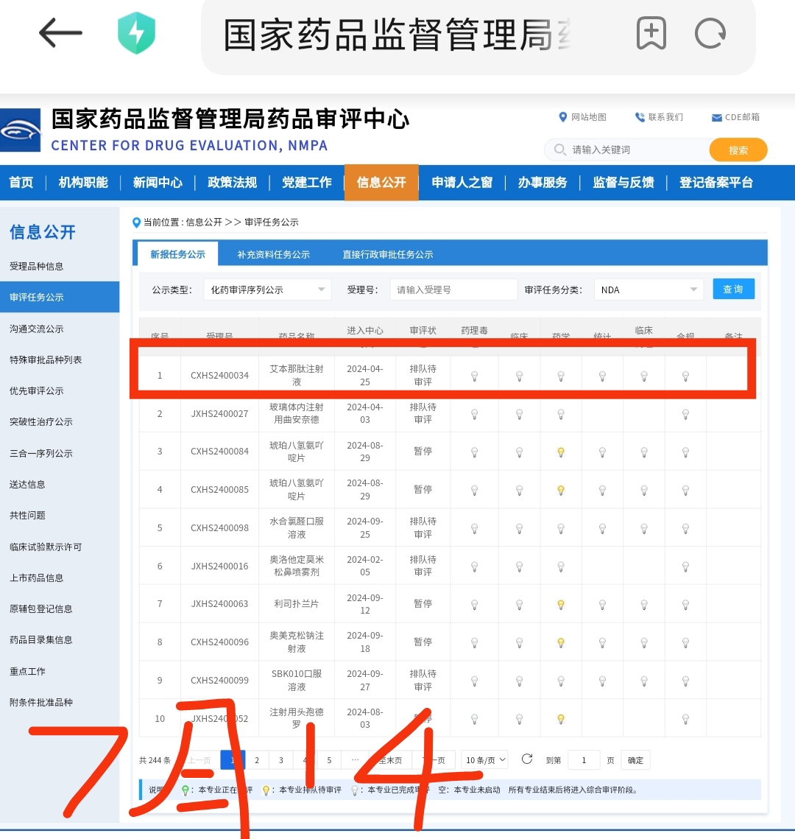Click 药学 yellow bulb for 利司扑兰片
The width and height of the screenshot is (795, 839).
tap(561, 605)
